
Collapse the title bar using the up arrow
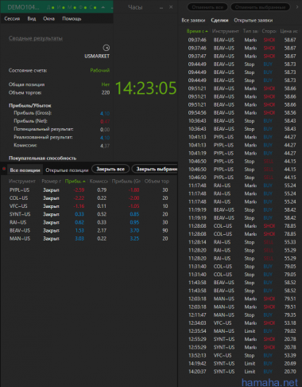[103, 7]
